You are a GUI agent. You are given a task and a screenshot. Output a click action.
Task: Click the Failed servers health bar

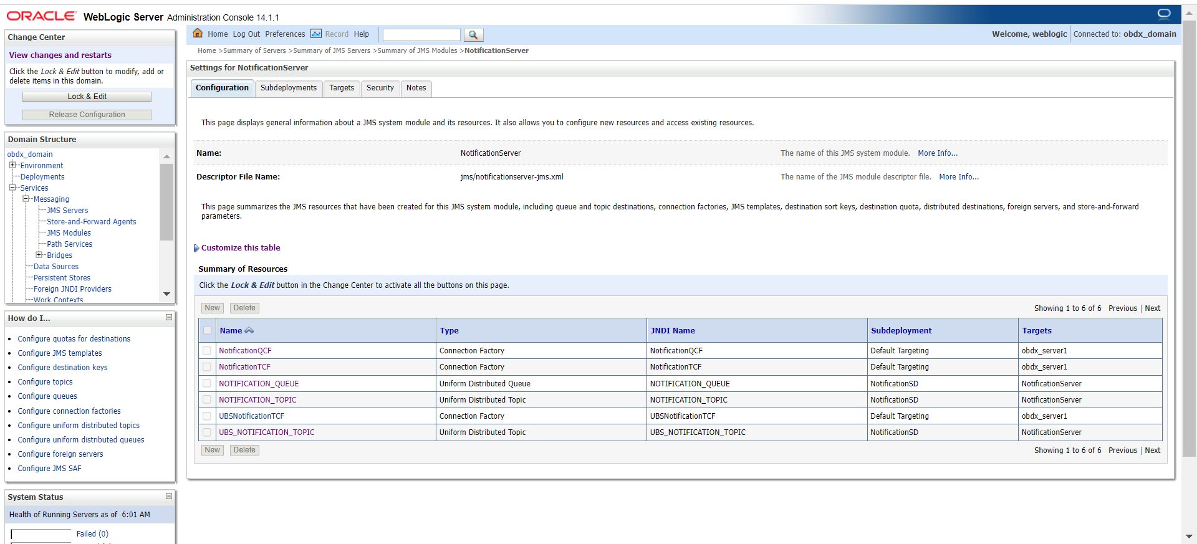41,534
